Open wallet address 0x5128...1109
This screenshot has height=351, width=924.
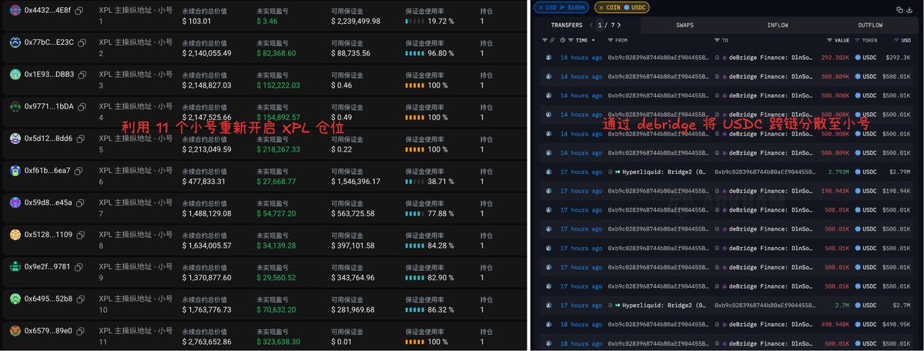pos(48,235)
